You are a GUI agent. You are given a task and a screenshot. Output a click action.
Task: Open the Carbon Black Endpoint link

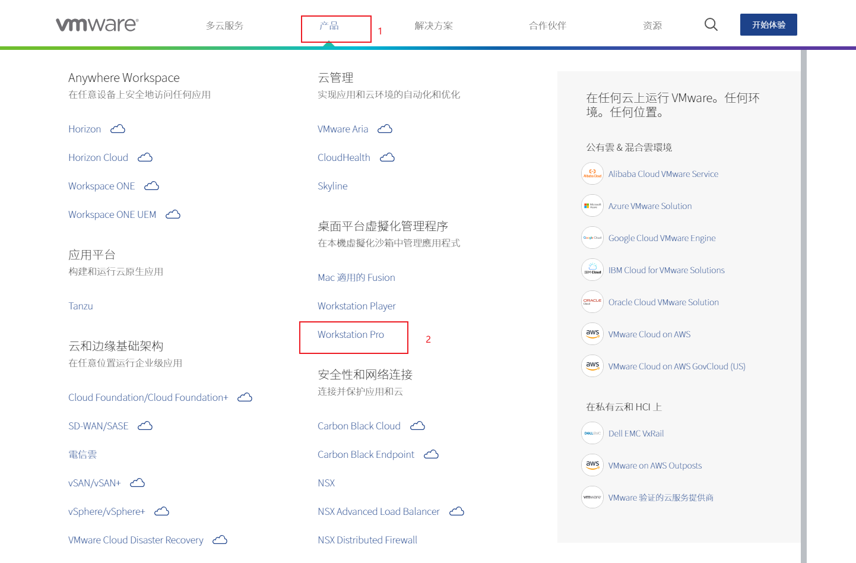366,454
